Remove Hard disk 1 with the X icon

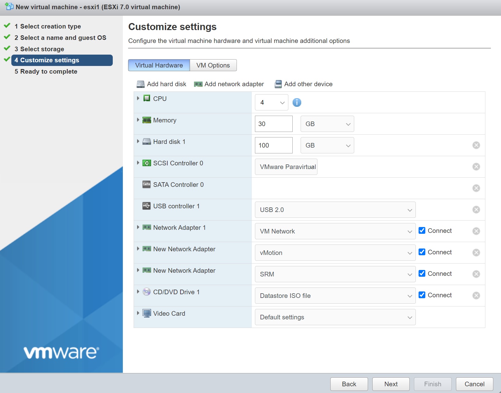click(x=476, y=145)
